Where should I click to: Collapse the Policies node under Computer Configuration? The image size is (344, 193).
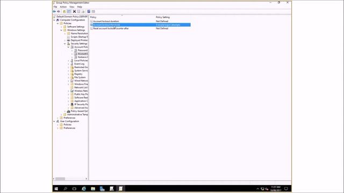[58, 24]
